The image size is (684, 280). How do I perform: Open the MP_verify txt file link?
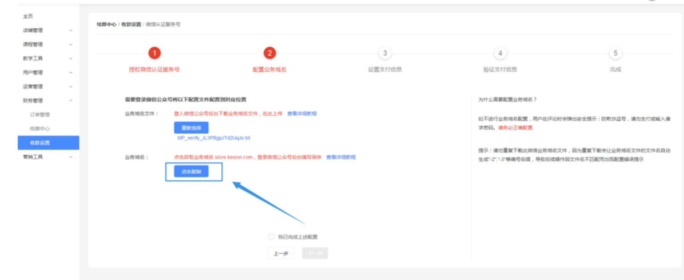tap(214, 138)
